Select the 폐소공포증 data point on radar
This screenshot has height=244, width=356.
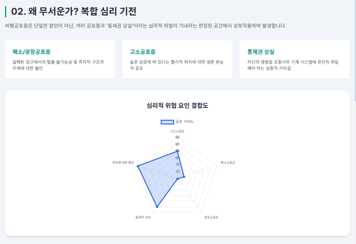(184, 177)
